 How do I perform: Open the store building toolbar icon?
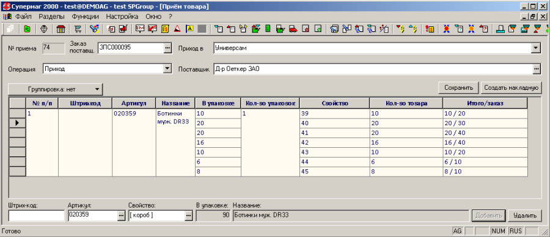(x=61, y=29)
